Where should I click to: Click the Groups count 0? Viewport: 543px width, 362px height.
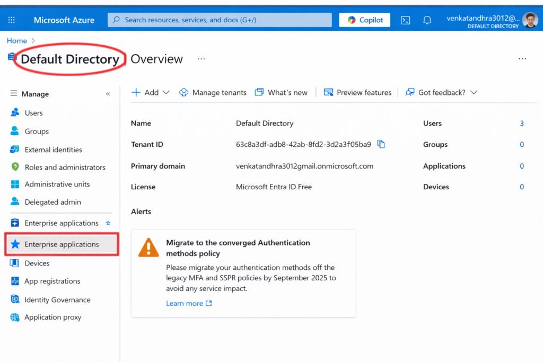click(x=522, y=144)
